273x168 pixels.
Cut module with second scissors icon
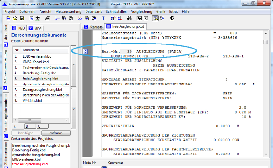coord(80,19)
